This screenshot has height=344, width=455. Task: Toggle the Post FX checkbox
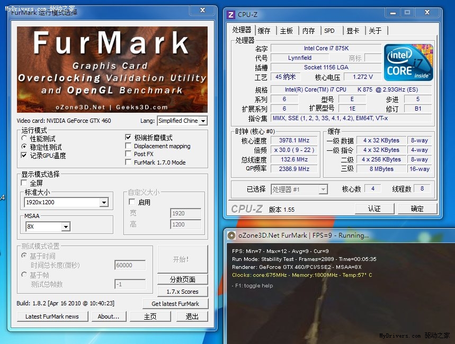129,154
